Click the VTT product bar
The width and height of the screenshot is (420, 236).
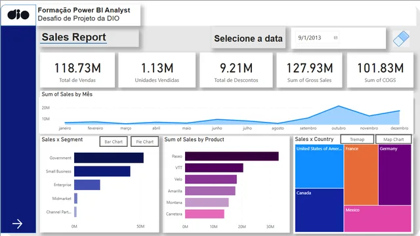point(214,168)
